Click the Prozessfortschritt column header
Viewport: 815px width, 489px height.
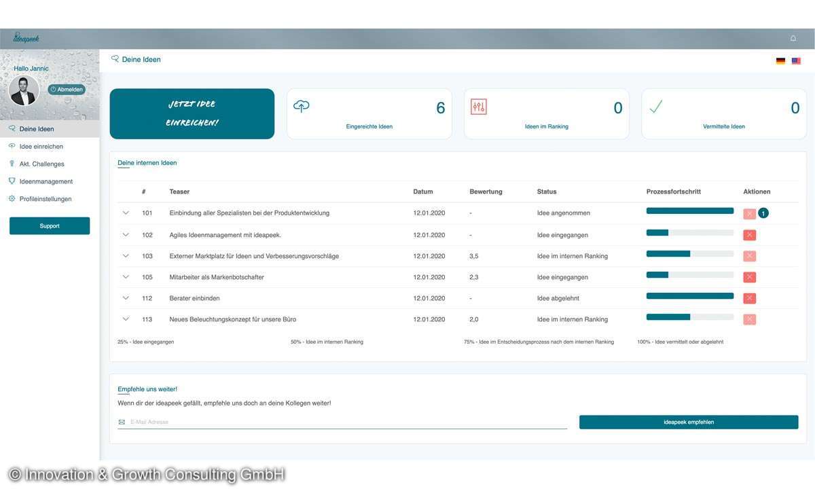tap(674, 192)
